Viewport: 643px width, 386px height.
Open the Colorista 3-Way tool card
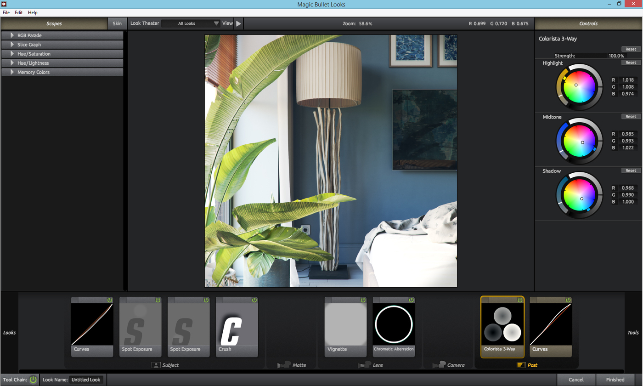502,327
